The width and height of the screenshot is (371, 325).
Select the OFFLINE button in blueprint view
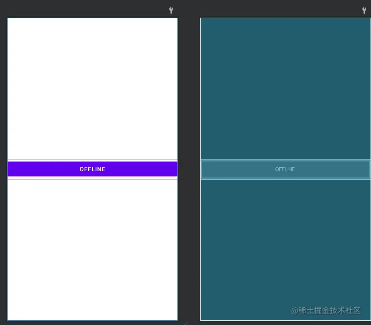285,169
